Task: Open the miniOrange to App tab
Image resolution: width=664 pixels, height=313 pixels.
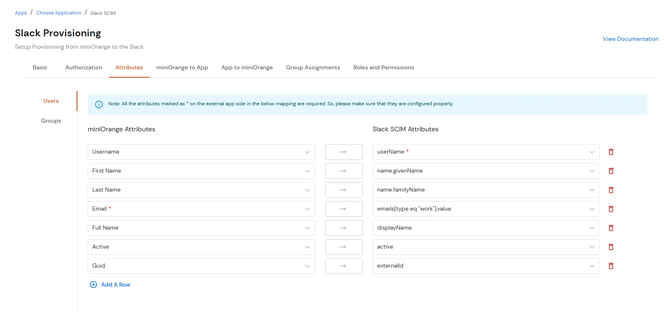Action: tap(182, 67)
